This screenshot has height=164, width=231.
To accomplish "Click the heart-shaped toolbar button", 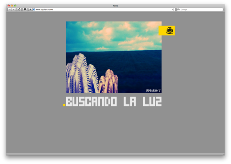I will pos(25,9).
